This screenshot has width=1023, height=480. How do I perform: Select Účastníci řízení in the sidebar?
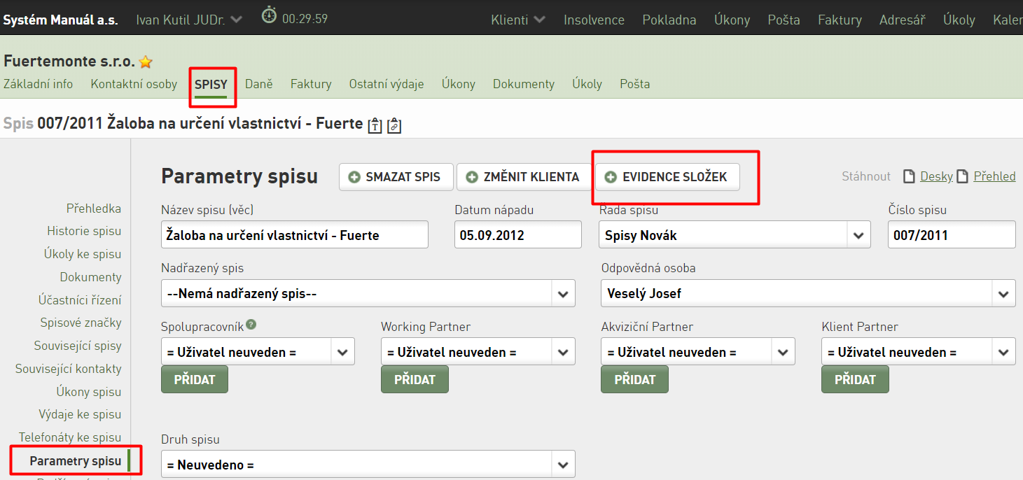[x=80, y=300]
